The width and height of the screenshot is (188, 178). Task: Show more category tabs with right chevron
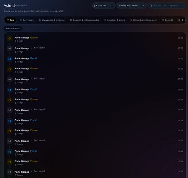click(x=183, y=20)
